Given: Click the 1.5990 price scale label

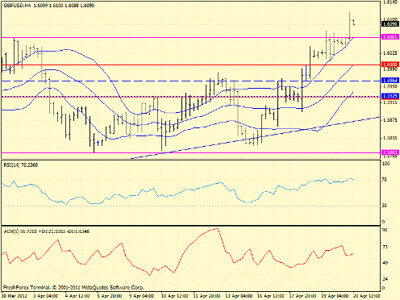Looking at the screenshot, I should (390, 69).
